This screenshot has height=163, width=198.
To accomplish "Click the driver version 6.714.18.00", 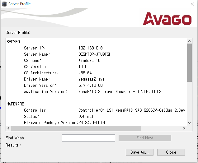I will click(x=91, y=85).
